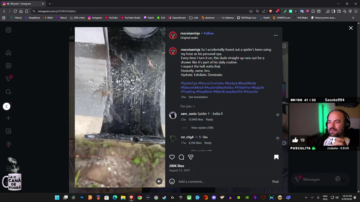Open Brave Shields lion icon

271,11
